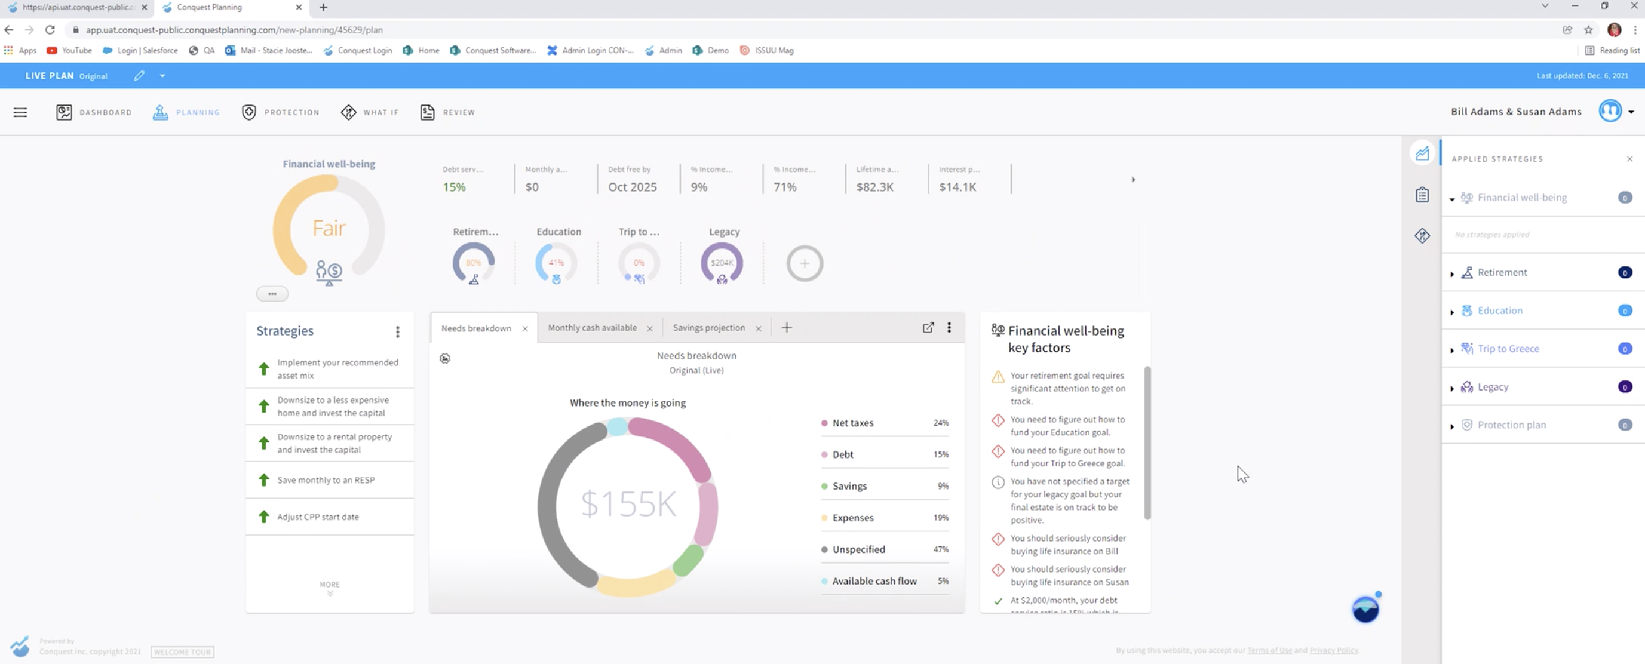Click the user profile avatar icon
Image resolution: width=1645 pixels, height=664 pixels.
(1610, 111)
